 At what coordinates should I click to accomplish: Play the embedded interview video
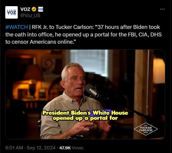pyautogui.click(x=85, y=94)
